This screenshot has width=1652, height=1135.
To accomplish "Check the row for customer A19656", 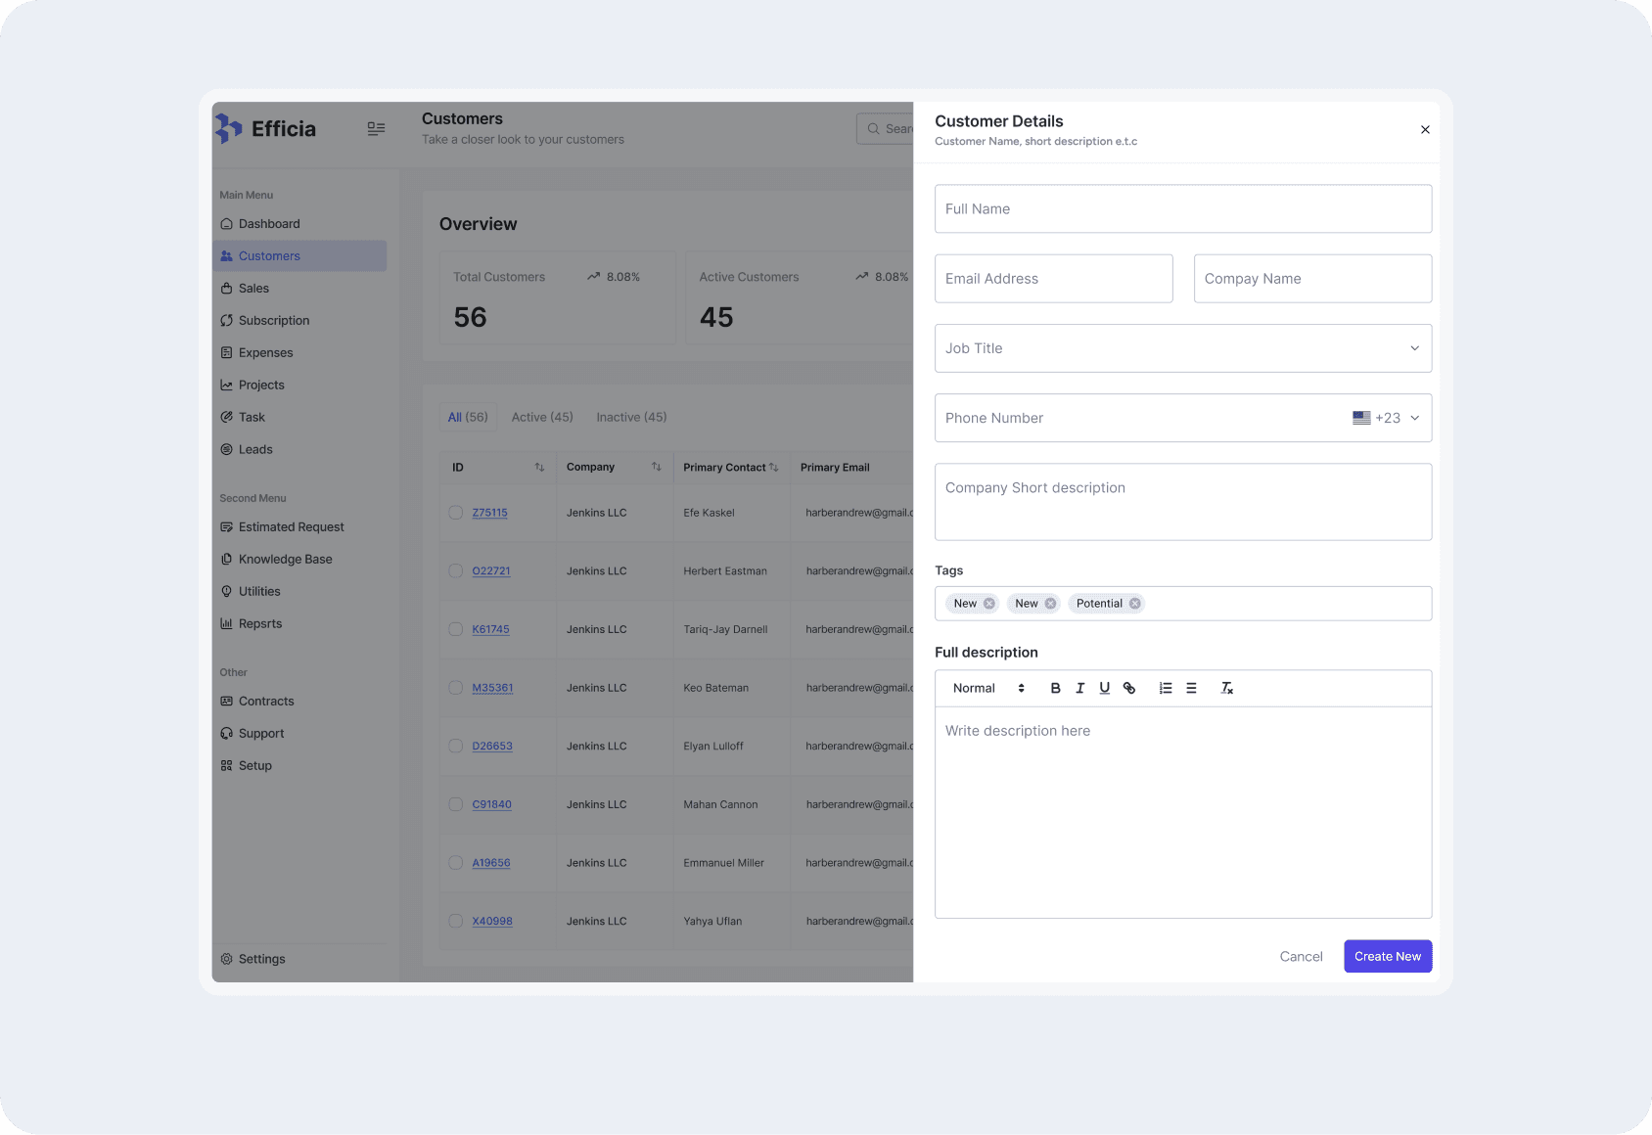I will tap(455, 862).
